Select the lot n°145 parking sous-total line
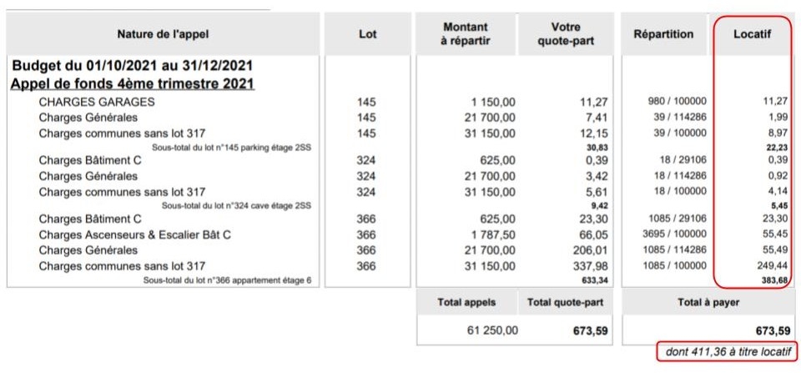The image size is (801, 373). click(231, 147)
